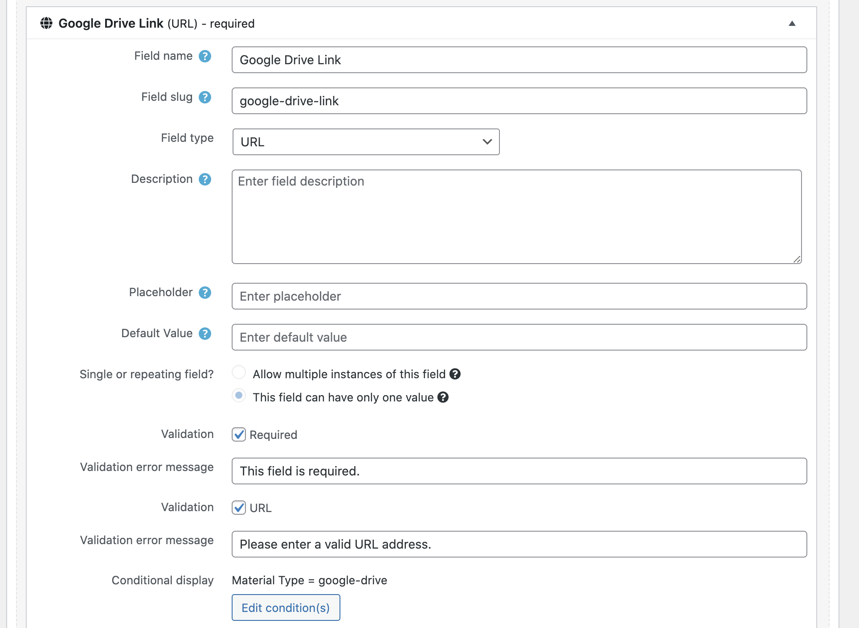Click into the Field name input
The height and width of the screenshot is (628, 859).
tap(519, 60)
